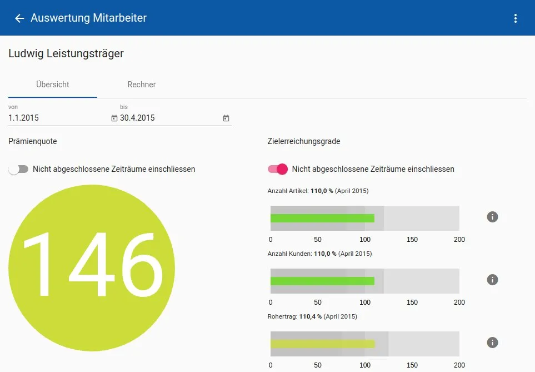
Task: Click the back arrow in header
Action: (19, 18)
